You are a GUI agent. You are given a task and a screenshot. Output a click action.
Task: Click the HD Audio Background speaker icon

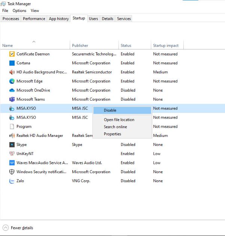[12, 72]
